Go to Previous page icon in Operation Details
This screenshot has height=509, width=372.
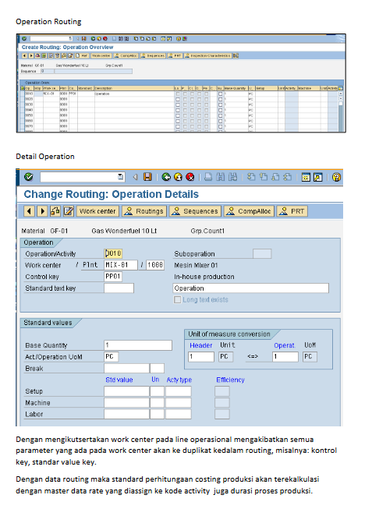tap(264, 177)
